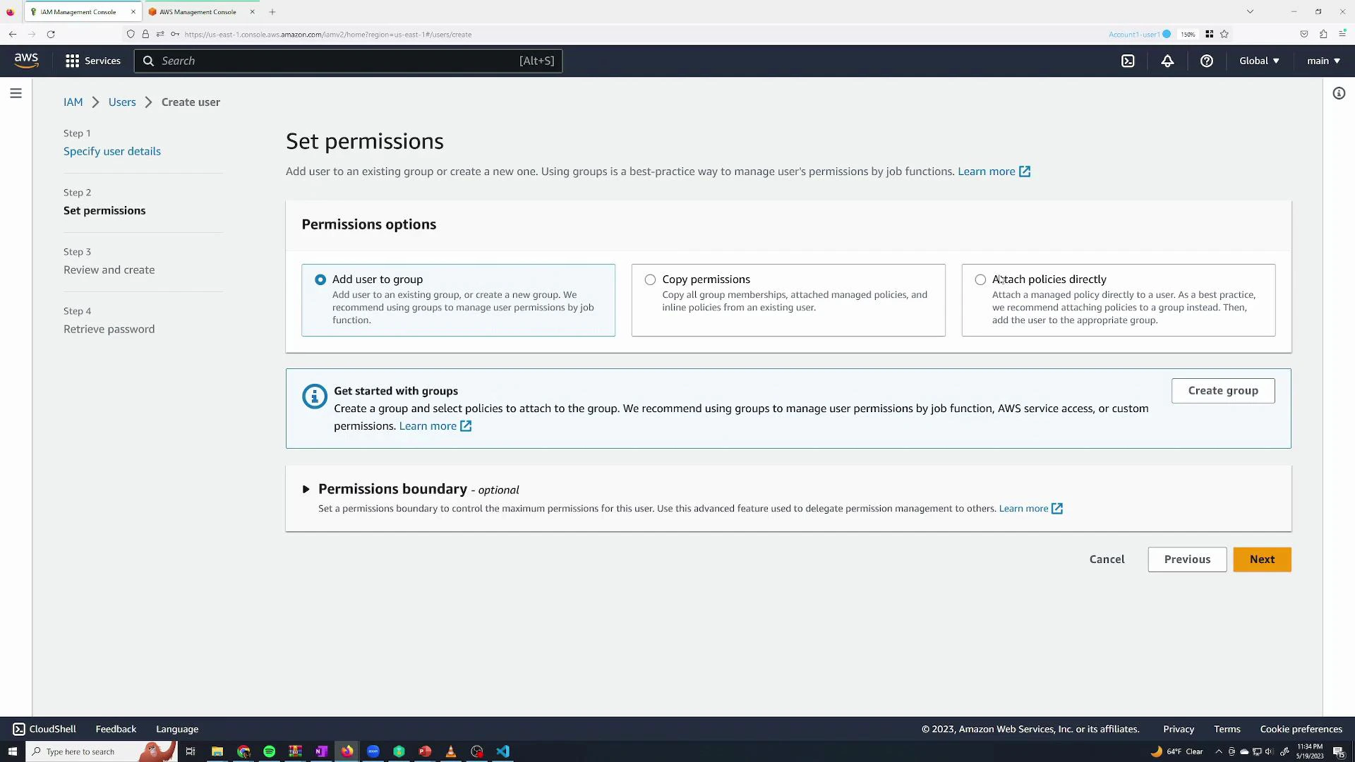Click the AWS search bar

coord(347,61)
